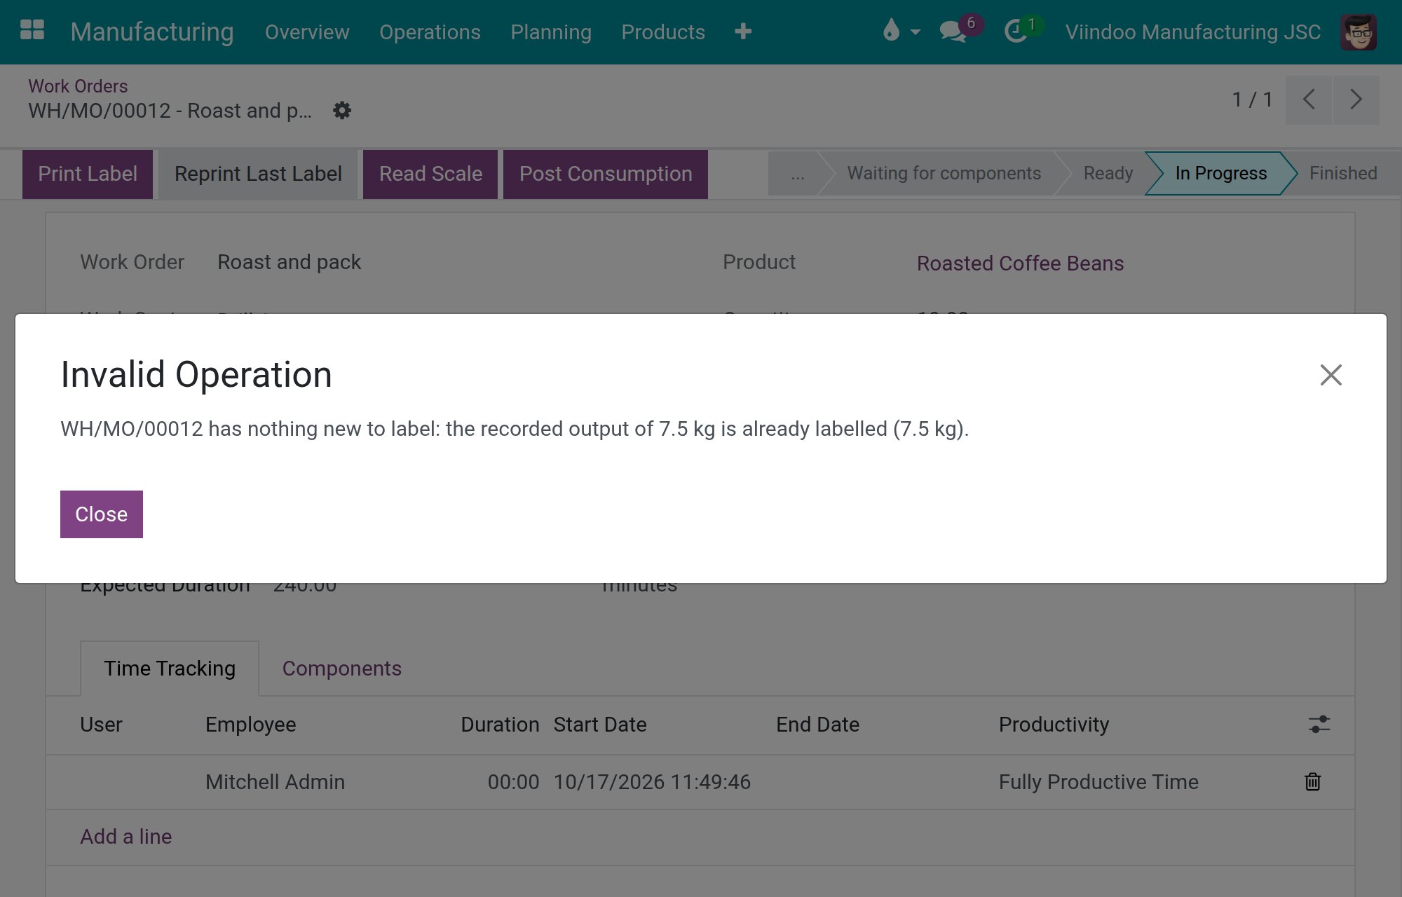Click the Mitchell Admin employee cell

[x=275, y=782]
